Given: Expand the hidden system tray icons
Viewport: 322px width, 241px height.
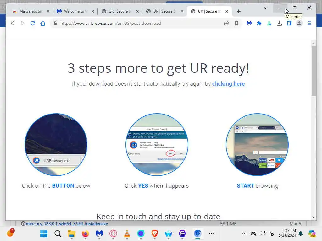Looking at the screenshot, I should (243, 233).
